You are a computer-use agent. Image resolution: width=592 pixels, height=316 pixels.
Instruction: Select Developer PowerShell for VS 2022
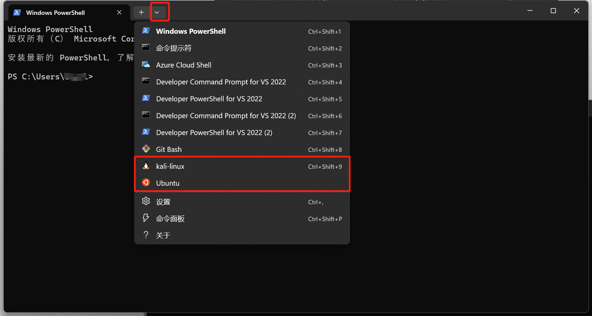tap(242, 99)
